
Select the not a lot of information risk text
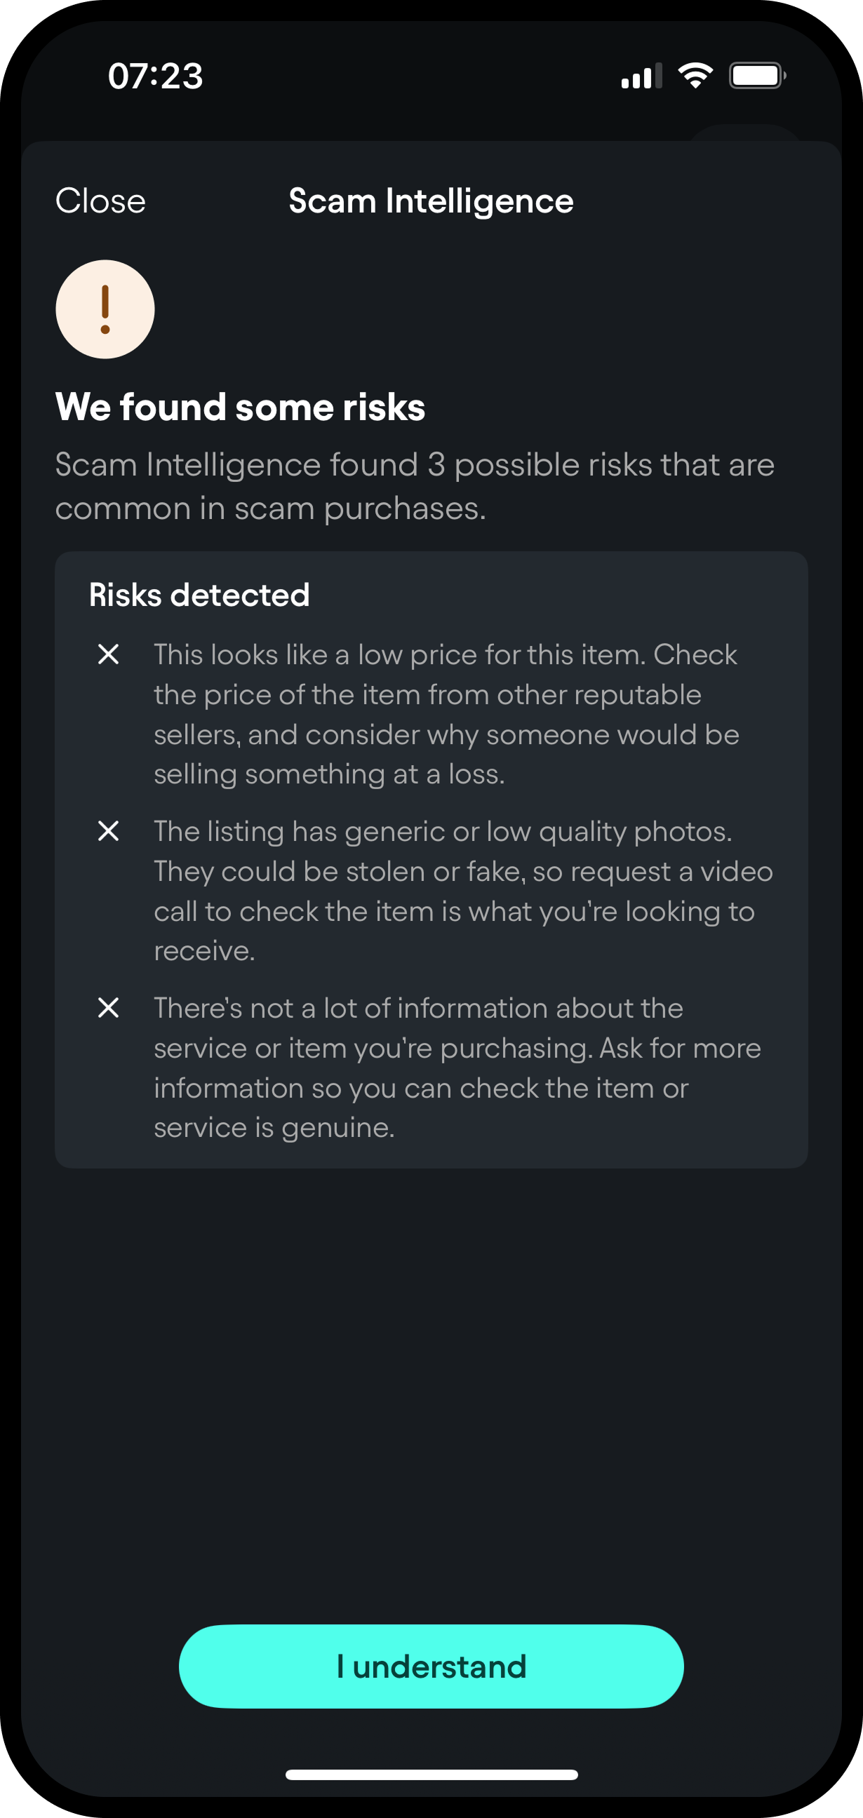457,1067
